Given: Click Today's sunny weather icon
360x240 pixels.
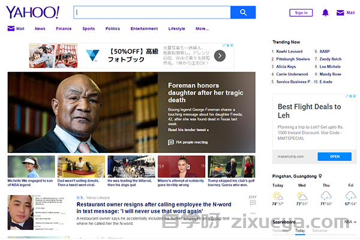Looking at the screenshot, I should coord(278,196).
